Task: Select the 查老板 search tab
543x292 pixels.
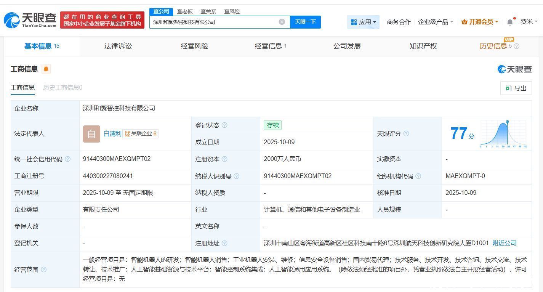Action: pos(185,11)
